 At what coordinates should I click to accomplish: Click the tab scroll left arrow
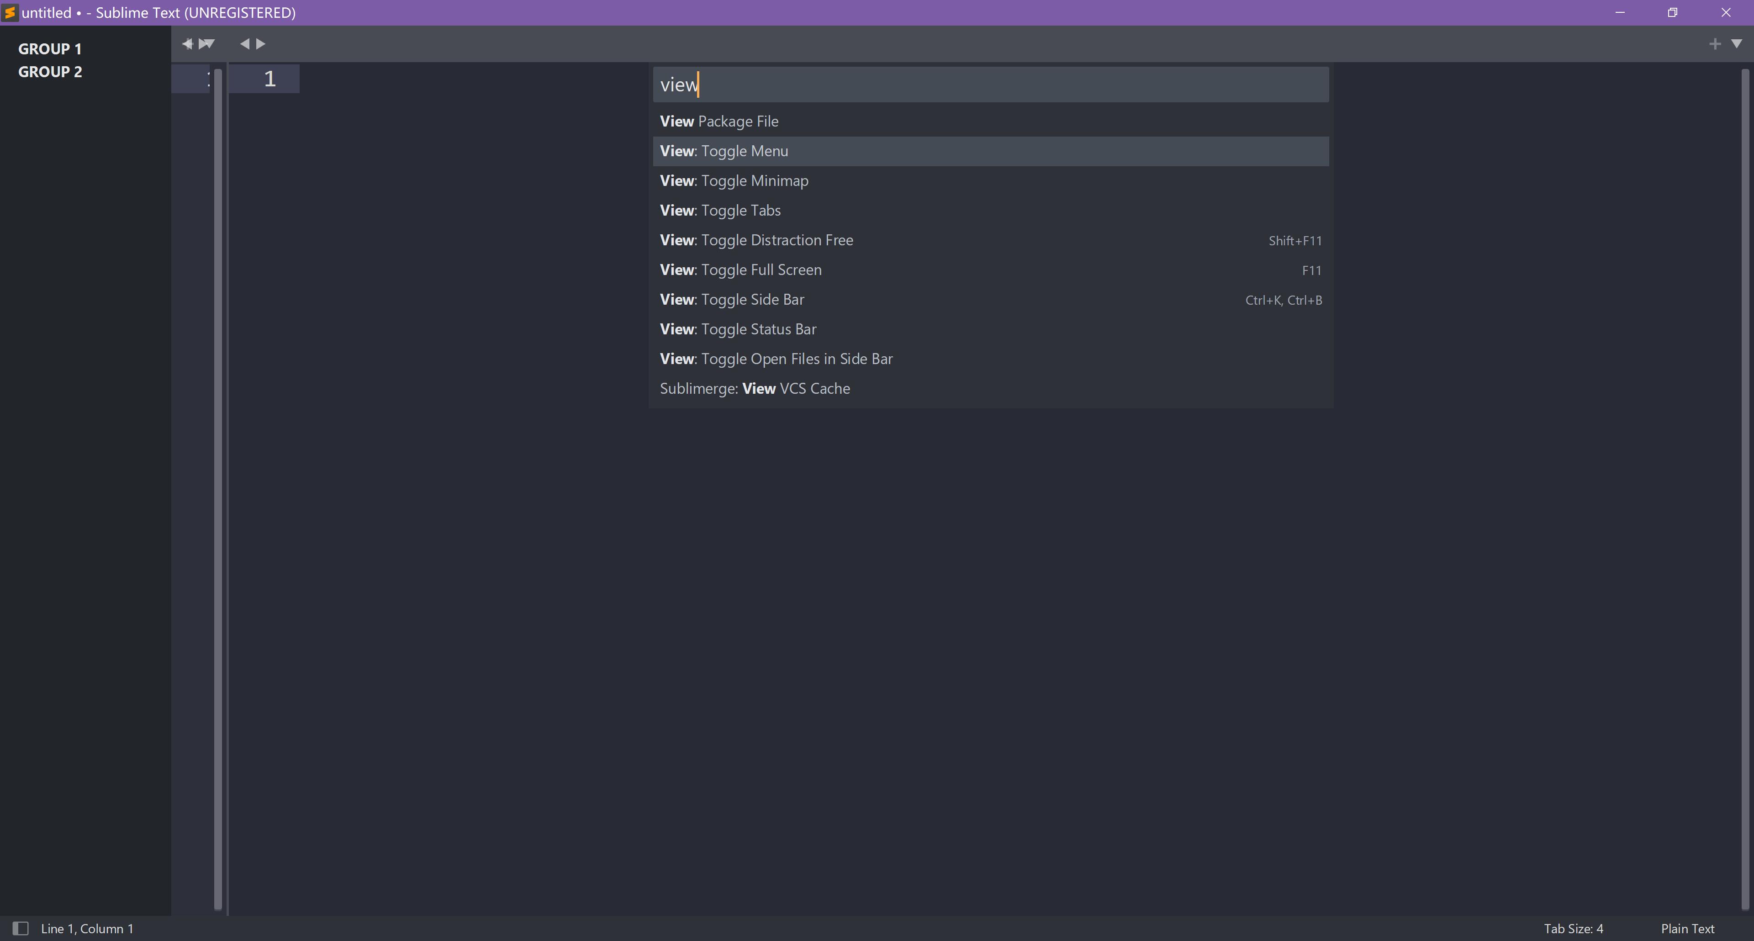pos(244,43)
